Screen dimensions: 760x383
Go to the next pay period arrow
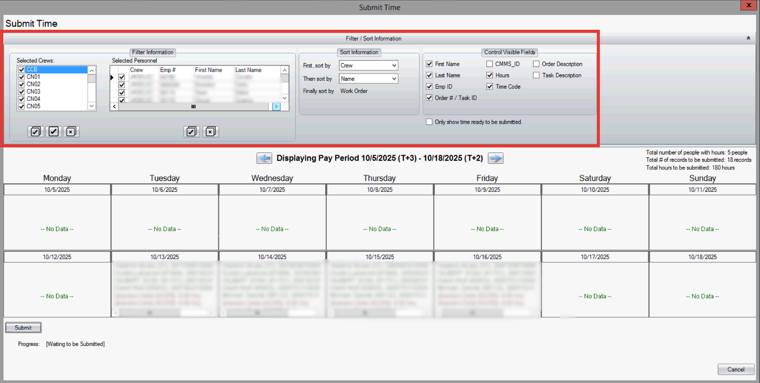[495, 158]
